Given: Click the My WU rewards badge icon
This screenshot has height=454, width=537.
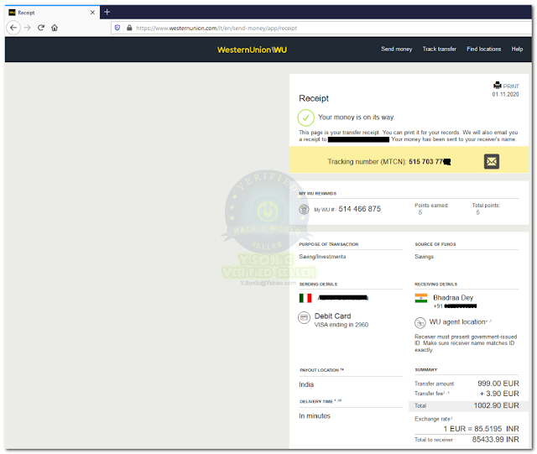Looking at the screenshot, I should [304, 209].
